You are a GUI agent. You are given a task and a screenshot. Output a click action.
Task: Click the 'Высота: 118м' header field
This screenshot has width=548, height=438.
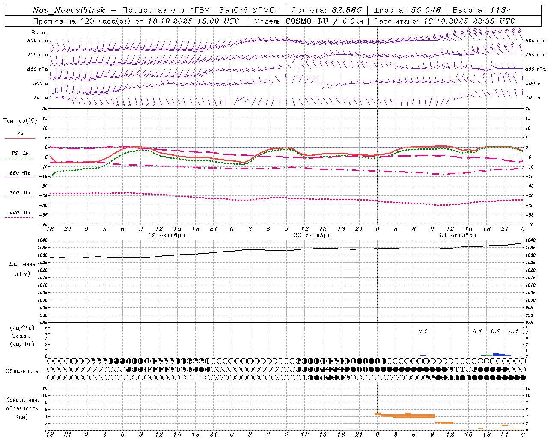(482, 10)
